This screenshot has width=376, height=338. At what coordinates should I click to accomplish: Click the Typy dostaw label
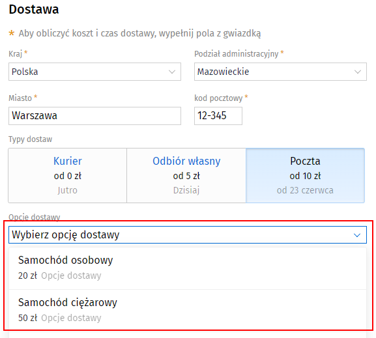[31, 139]
